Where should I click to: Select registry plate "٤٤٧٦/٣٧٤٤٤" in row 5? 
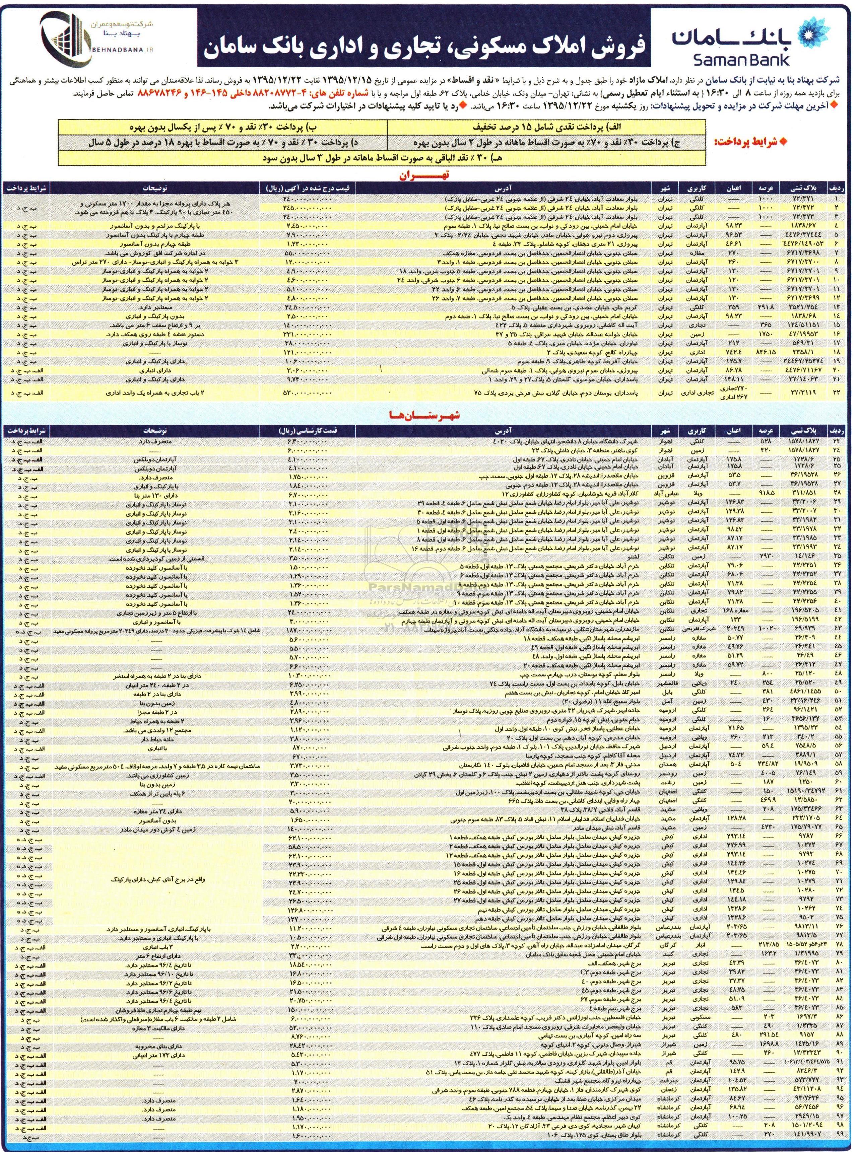point(803,235)
